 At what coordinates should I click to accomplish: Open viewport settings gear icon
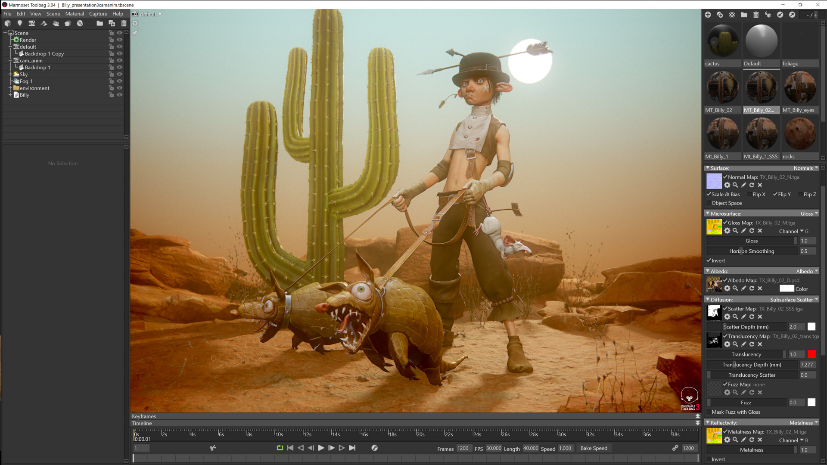pos(135,23)
